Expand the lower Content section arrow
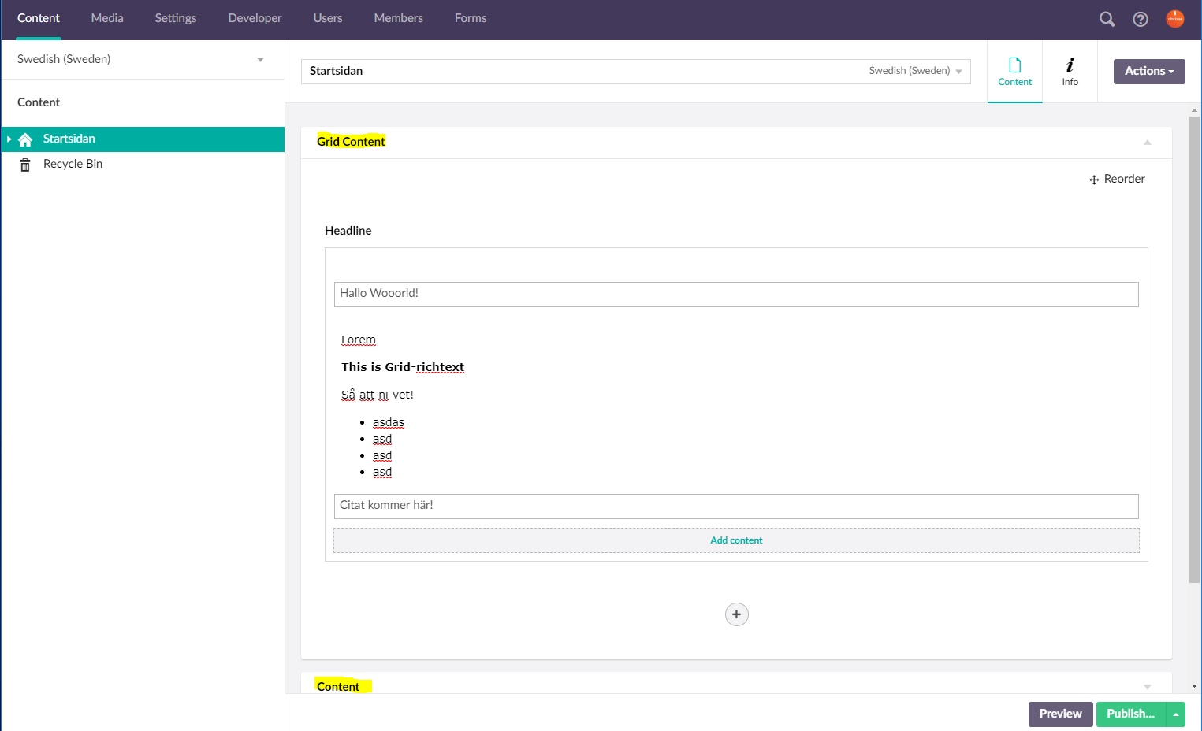The width and height of the screenshot is (1202, 731). [1147, 687]
